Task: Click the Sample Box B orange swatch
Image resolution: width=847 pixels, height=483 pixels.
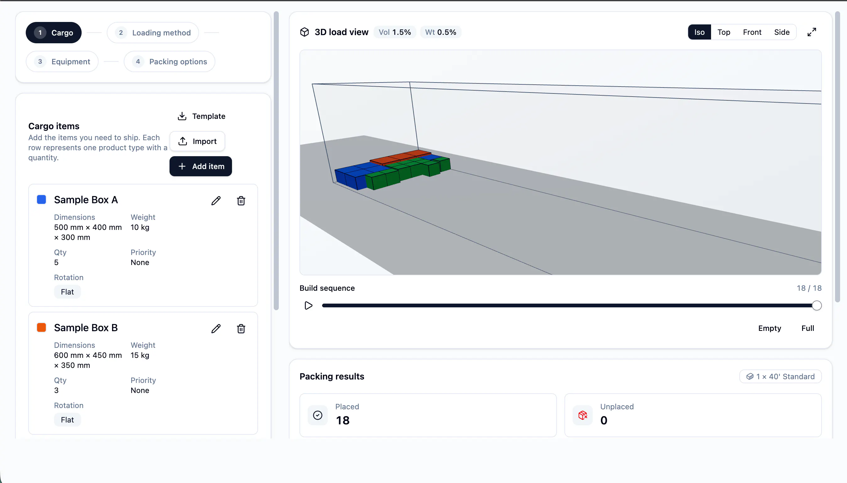Action: coord(41,328)
